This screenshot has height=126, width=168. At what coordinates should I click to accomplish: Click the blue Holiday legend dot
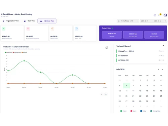pyautogui.click(x=141, y=111)
